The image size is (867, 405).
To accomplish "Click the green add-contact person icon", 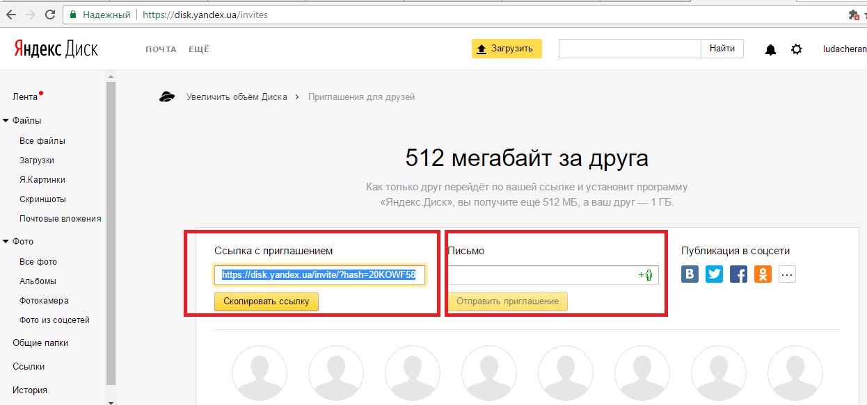I will pos(646,275).
